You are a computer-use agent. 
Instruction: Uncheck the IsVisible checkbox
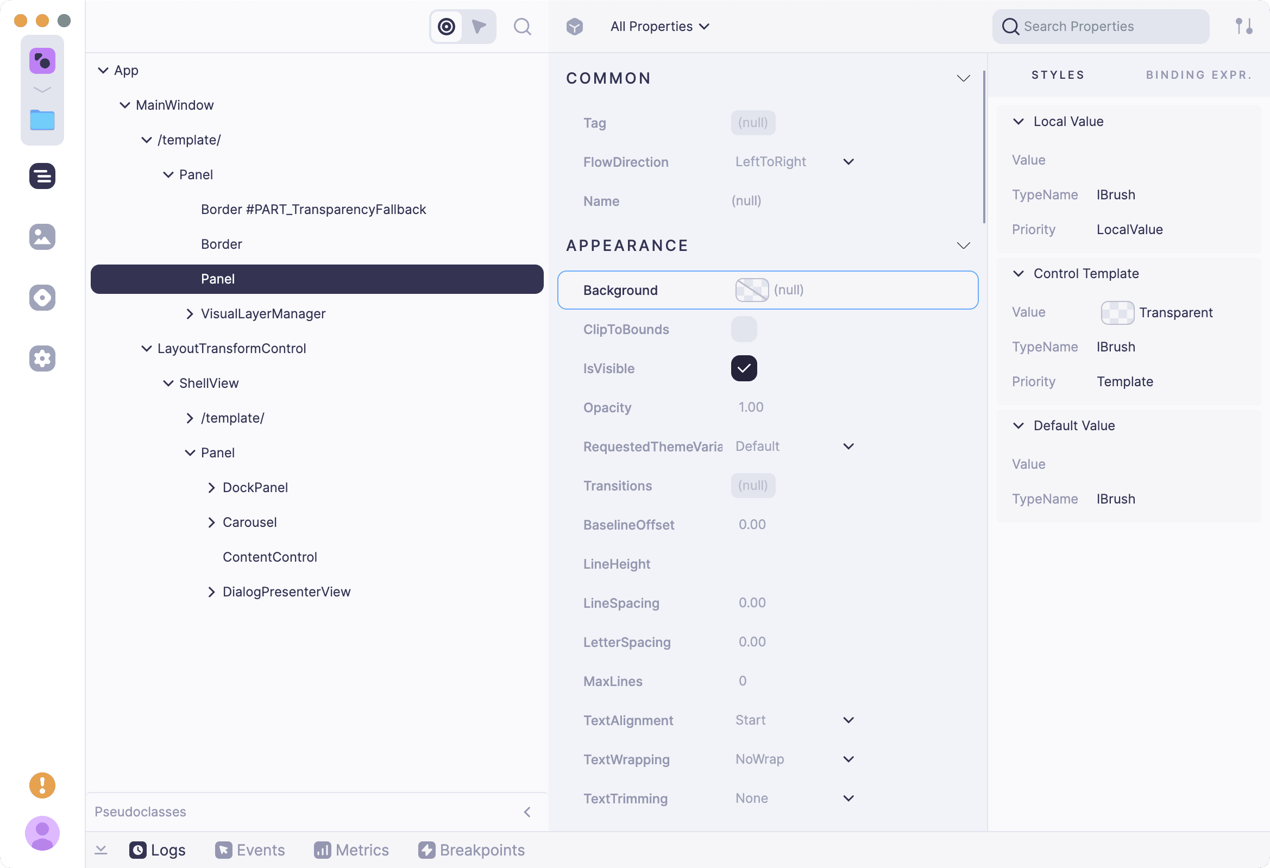(x=744, y=368)
